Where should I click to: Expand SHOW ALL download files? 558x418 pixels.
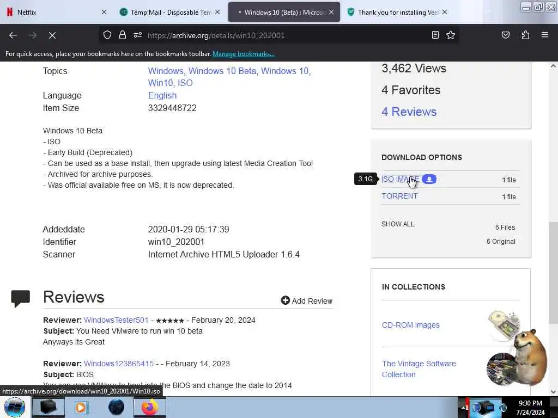398,224
